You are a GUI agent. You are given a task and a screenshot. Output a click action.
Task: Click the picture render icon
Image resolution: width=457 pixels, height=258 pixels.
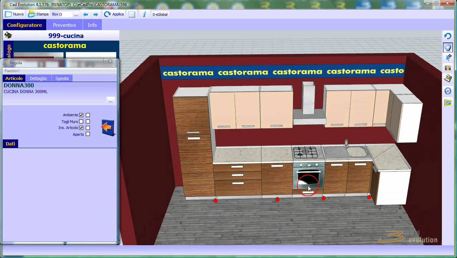pyautogui.click(x=448, y=103)
